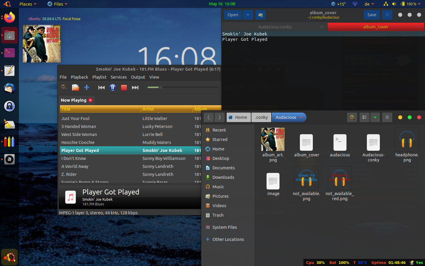The height and width of the screenshot is (266, 425).
Task: Sort the playlist by the Artist column
Action: click(167, 109)
